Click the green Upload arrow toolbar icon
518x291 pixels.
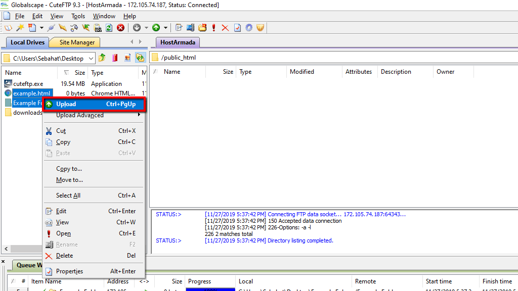[x=156, y=28]
